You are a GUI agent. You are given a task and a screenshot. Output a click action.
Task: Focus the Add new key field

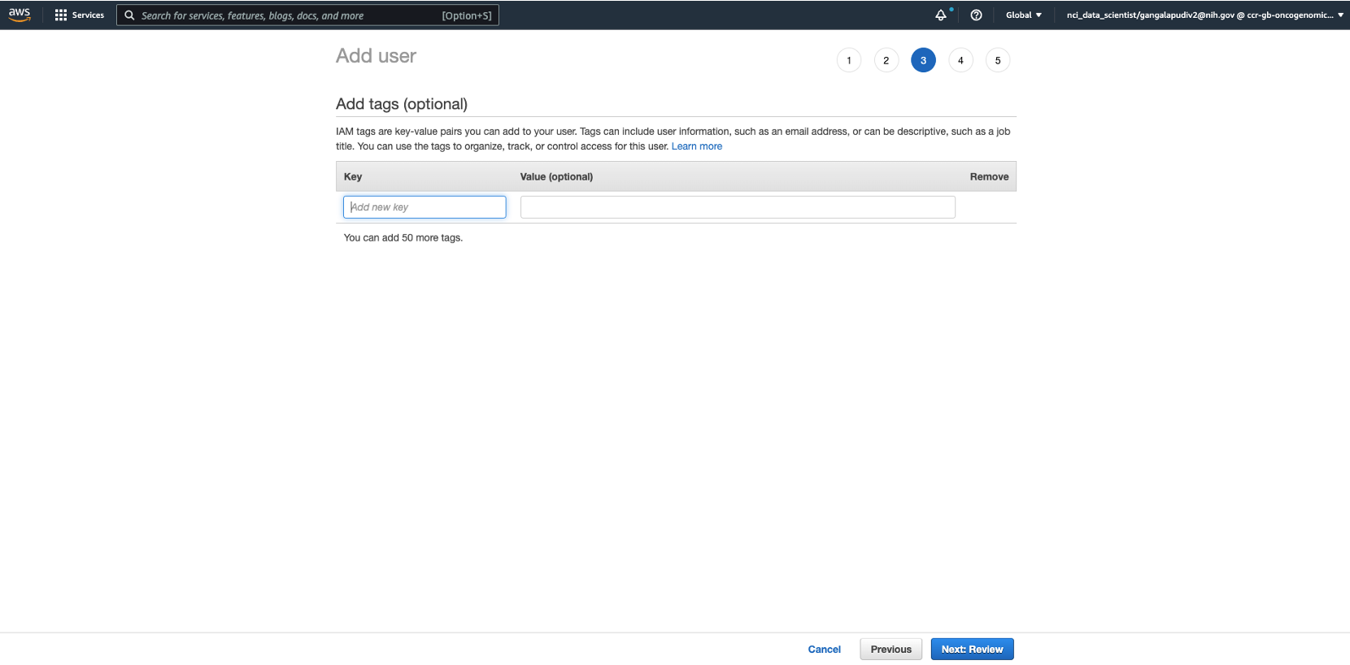coord(425,207)
